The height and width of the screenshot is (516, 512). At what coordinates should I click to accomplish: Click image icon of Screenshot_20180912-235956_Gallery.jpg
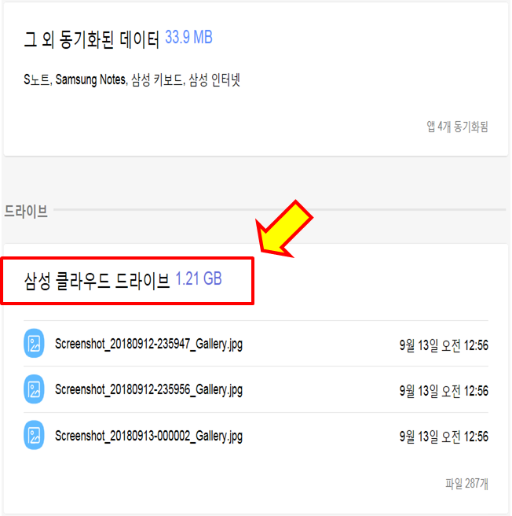tap(34, 389)
